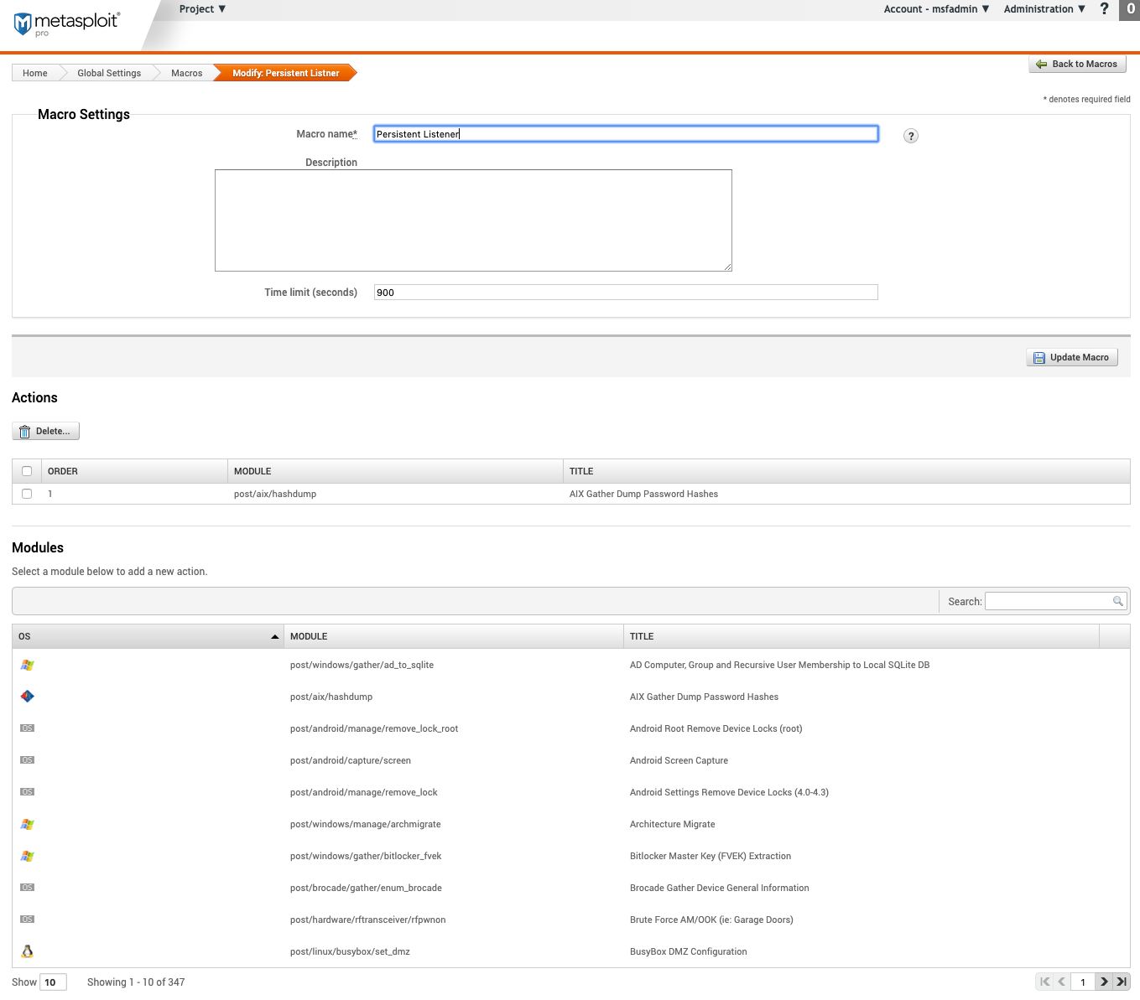Click the search magnifier icon in Modules
Screen dimensions: 1140x1000
(x=1117, y=601)
